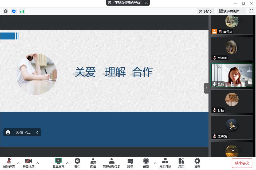The height and width of the screenshot is (170, 256).
Task: Click the orange host icon beside 辛贵杰
Action: [214, 31]
